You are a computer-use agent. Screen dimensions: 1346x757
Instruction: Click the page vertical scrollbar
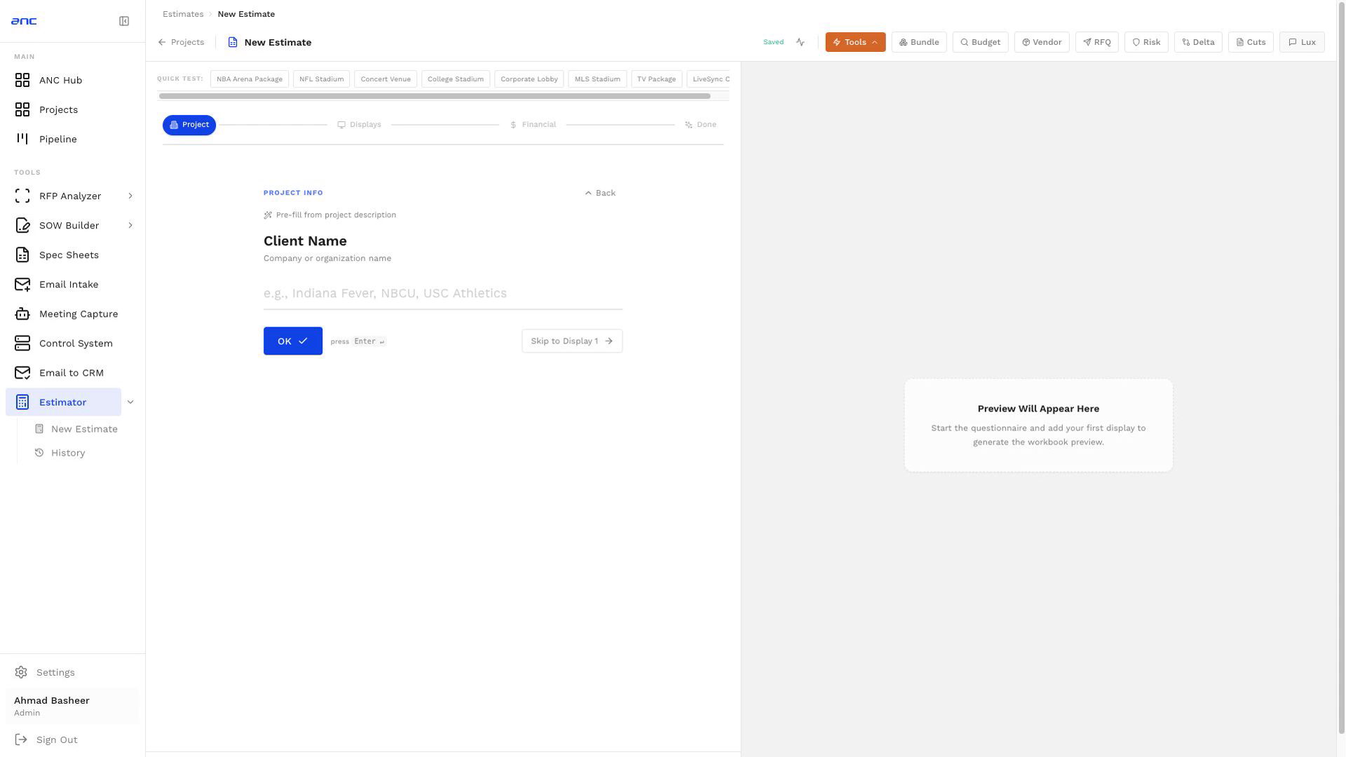(1341, 367)
